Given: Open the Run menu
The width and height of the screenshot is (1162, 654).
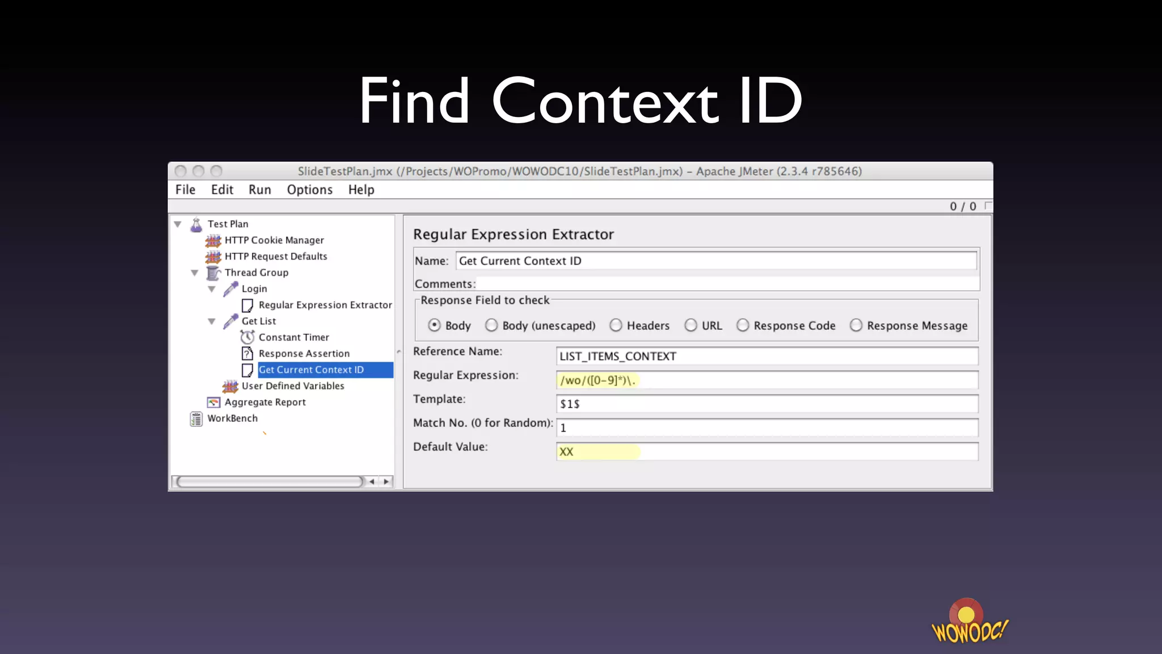Looking at the screenshot, I should pos(260,190).
